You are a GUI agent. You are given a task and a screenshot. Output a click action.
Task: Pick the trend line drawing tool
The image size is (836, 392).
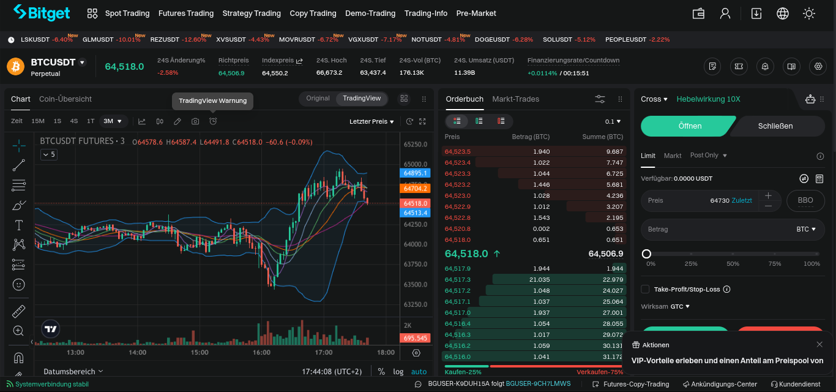[18, 165]
